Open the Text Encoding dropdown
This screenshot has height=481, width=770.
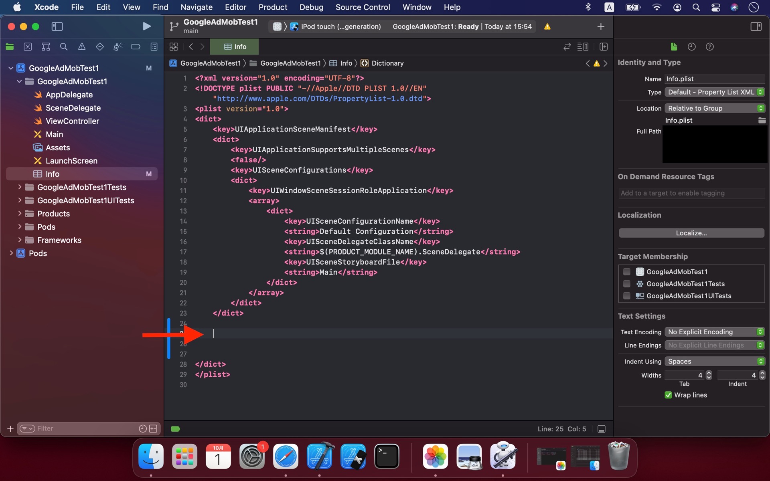coord(715,332)
